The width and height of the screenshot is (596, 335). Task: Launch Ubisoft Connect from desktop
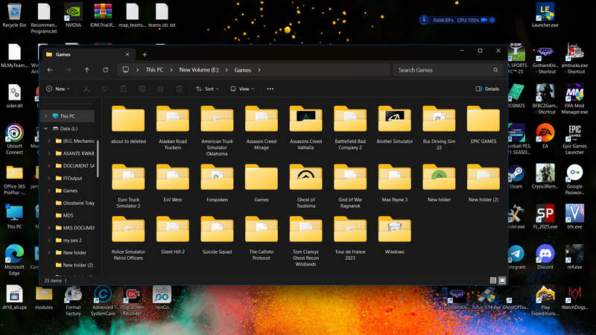[14, 139]
